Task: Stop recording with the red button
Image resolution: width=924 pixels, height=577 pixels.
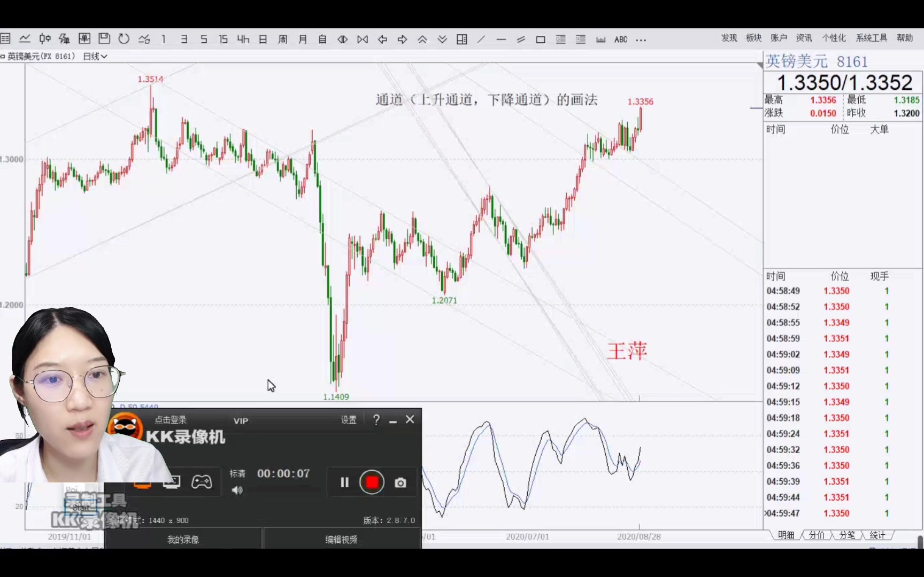Action: [372, 482]
